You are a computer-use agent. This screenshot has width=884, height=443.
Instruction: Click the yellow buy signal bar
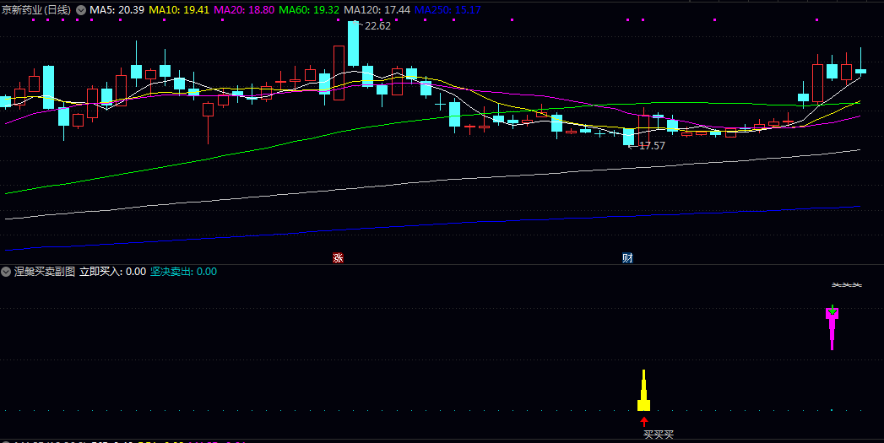pos(644,391)
